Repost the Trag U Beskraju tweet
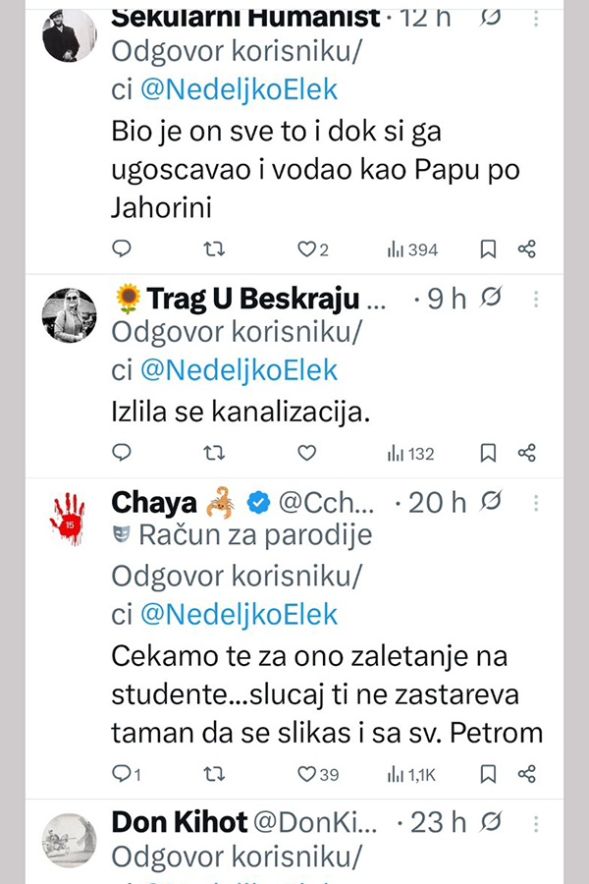Image resolution: width=589 pixels, height=884 pixels. [213, 453]
